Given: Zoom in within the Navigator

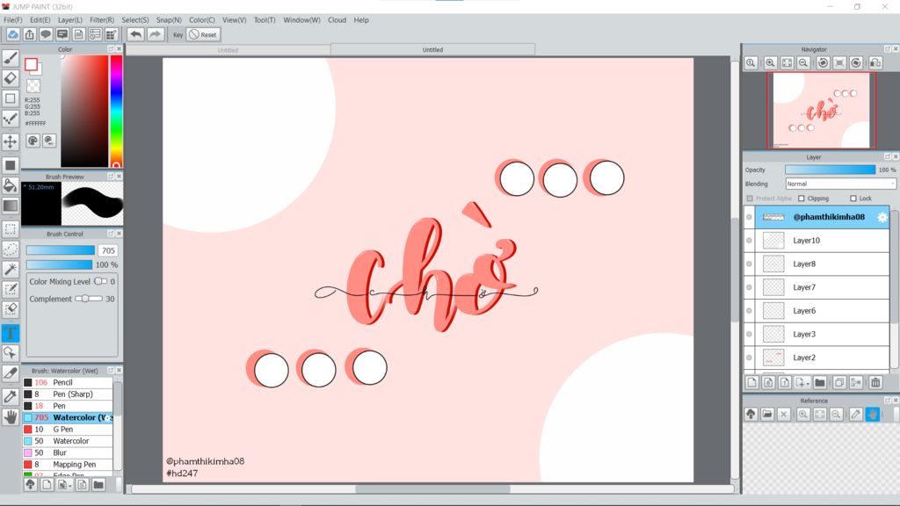Looking at the screenshot, I should pyautogui.click(x=770, y=62).
